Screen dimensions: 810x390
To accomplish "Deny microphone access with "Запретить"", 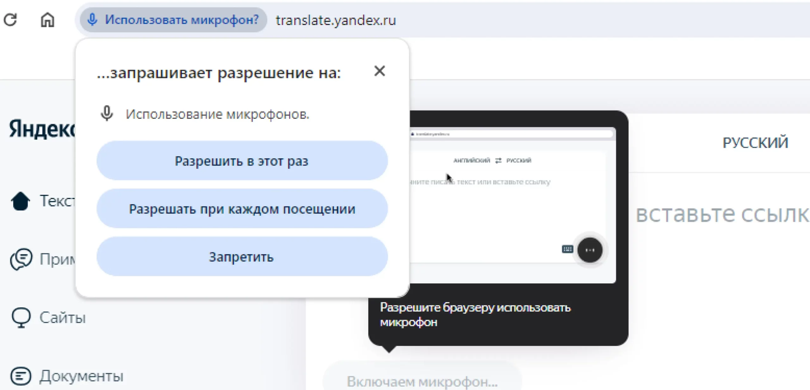I will point(242,257).
